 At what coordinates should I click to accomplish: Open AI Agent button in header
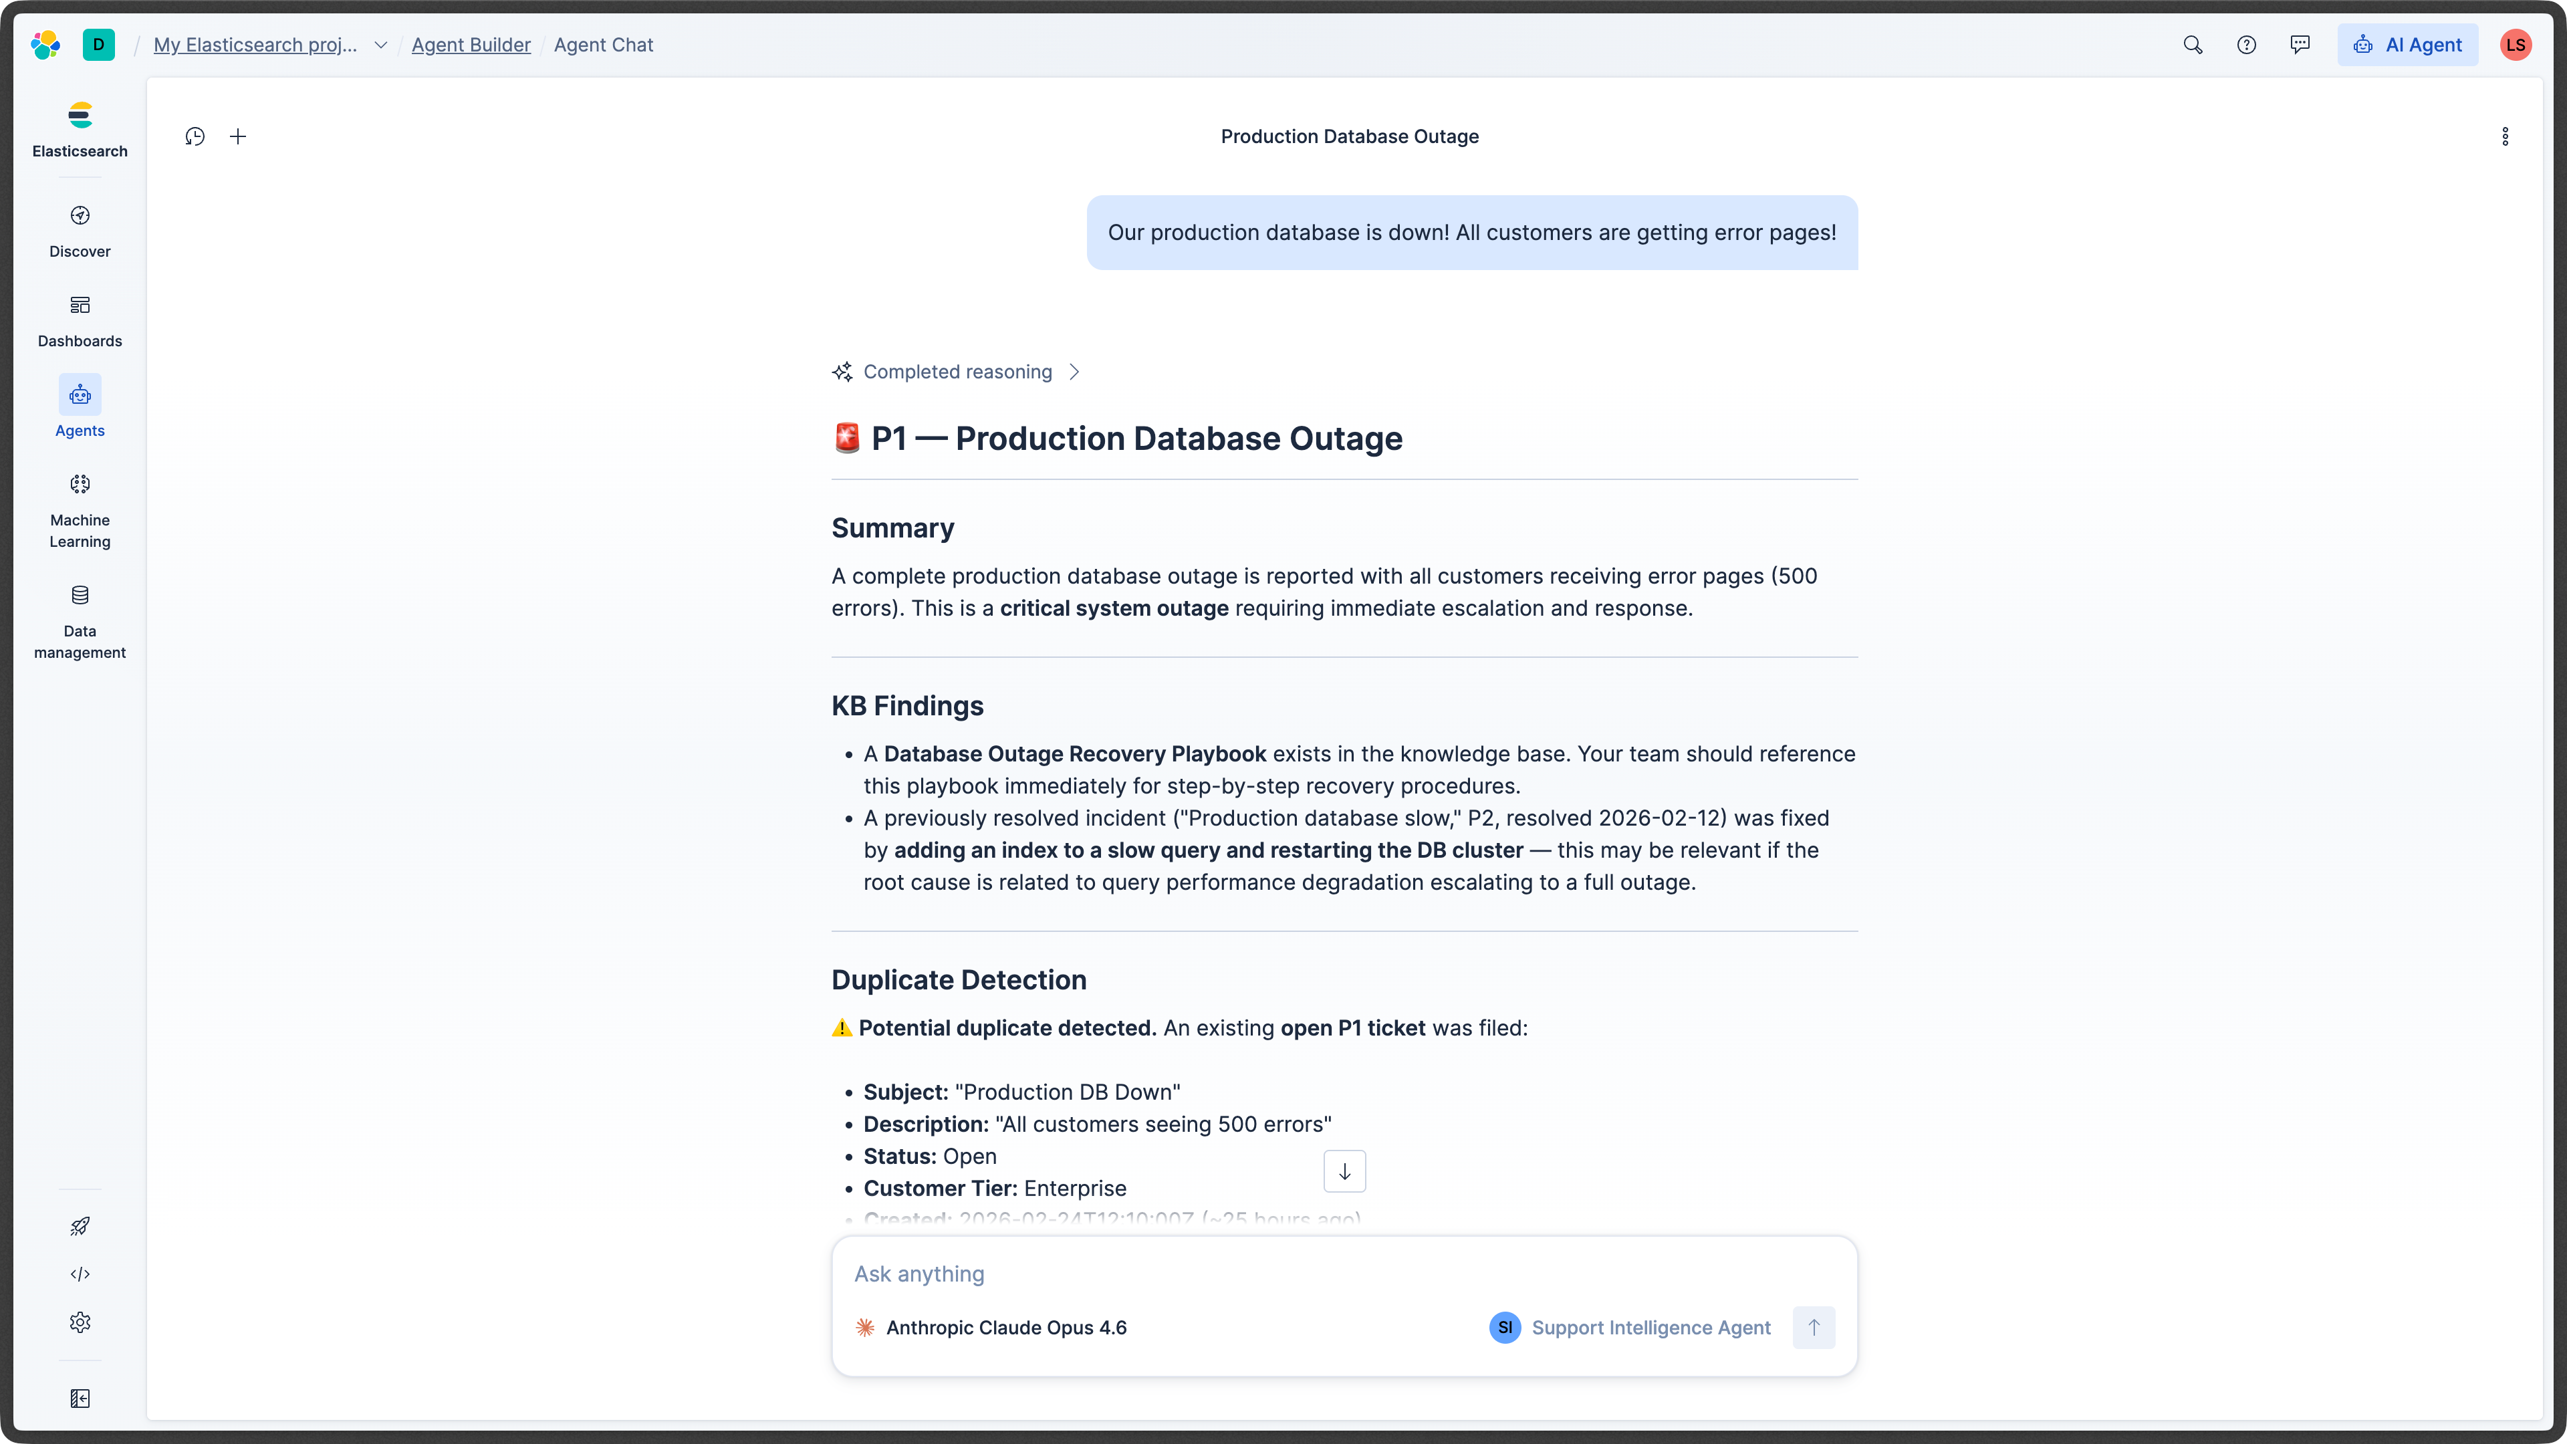[x=2407, y=45]
